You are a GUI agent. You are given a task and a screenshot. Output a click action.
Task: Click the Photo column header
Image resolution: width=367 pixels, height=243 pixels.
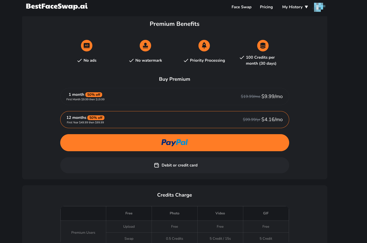click(174, 213)
